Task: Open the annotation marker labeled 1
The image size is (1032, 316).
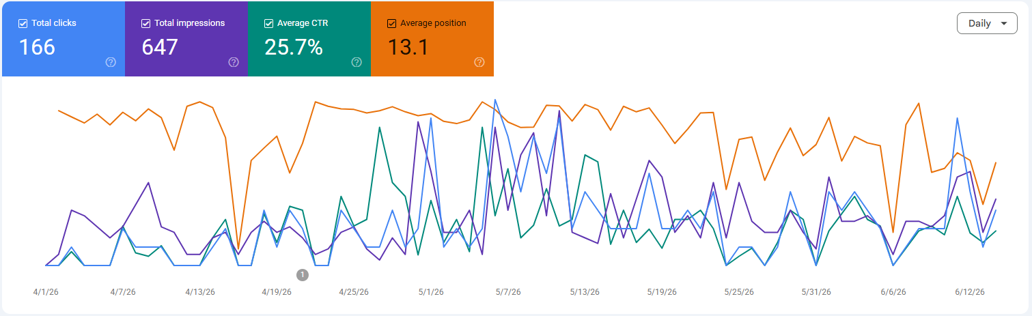Action: (303, 275)
